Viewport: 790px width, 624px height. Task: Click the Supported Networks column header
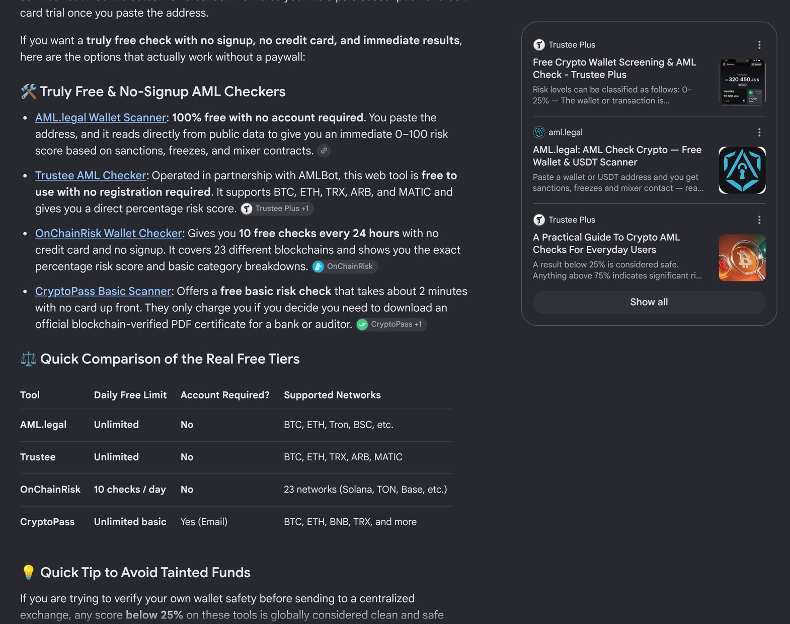(332, 395)
